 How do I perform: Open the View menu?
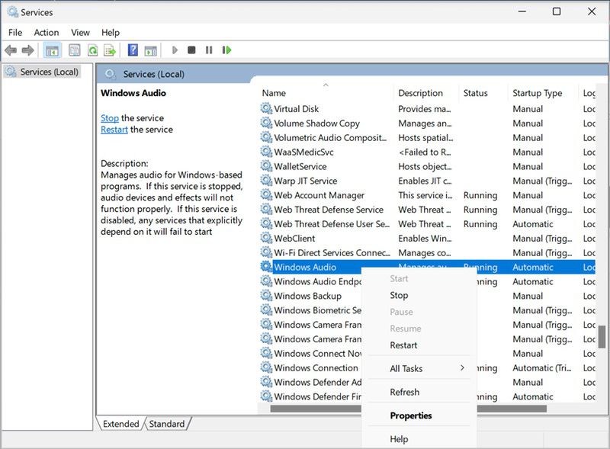pos(80,33)
